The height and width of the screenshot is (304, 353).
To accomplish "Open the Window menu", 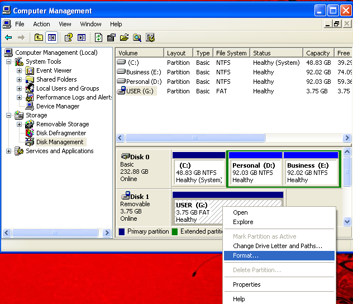I will point(90,24).
